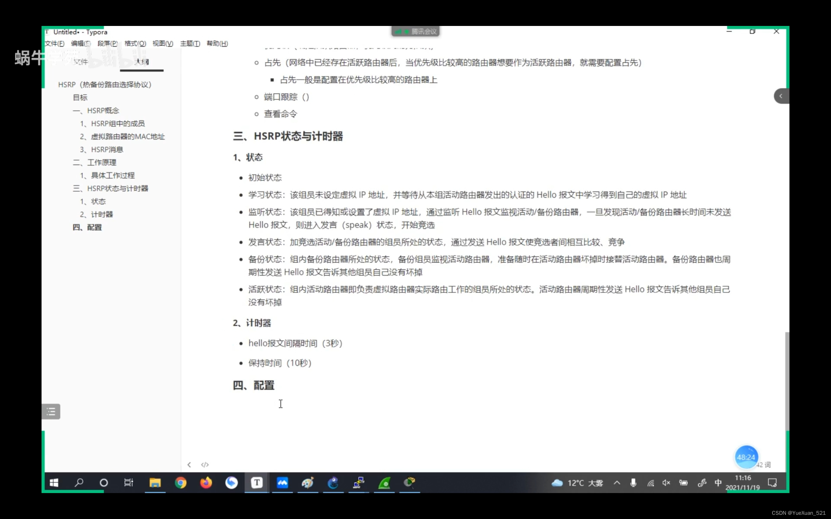Viewport: 831px width, 519px height.
Task: Select outline entry 1、状态
Action: [x=93, y=201]
